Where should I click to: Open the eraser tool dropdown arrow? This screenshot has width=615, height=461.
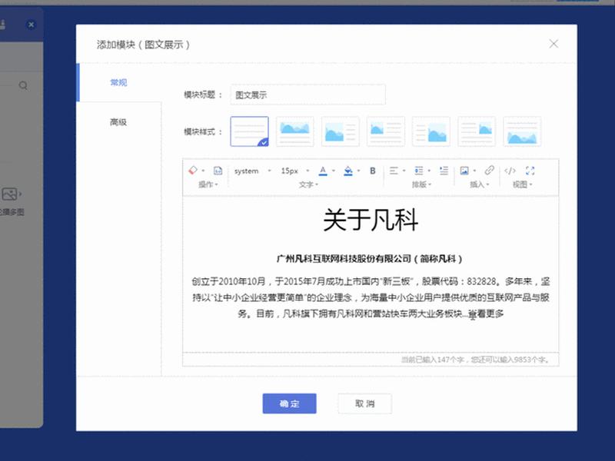(x=203, y=171)
